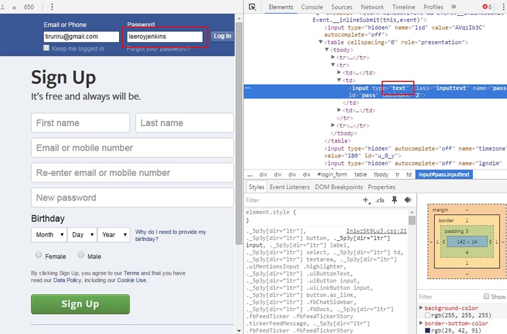Open the Month birthday dropdown
507x334 pixels.
click(x=49, y=235)
